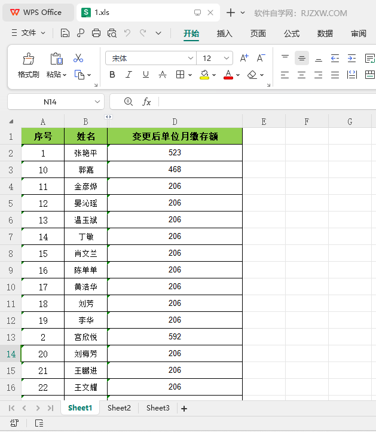Image resolution: width=376 pixels, height=432 pixels.
Task: Open Print Preview icon
Action: 112,33
